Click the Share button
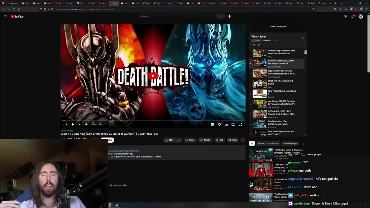 tap(190, 140)
